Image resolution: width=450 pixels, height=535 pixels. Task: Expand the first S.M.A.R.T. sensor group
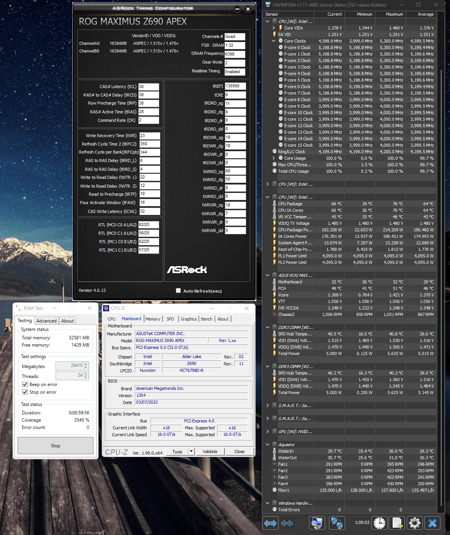click(x=268, y=406)
